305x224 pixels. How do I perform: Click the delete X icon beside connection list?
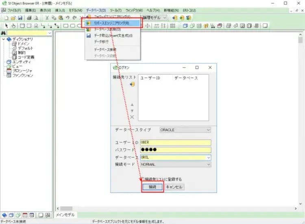(x=132, y=117)
